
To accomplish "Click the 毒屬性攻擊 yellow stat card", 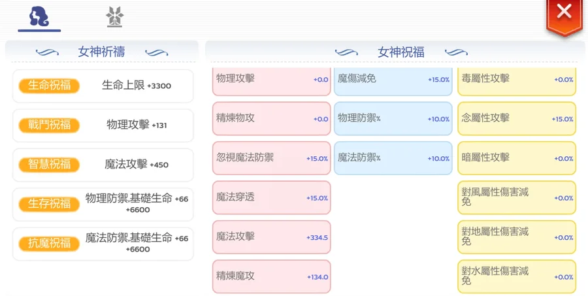I will (x=516, y=80).
